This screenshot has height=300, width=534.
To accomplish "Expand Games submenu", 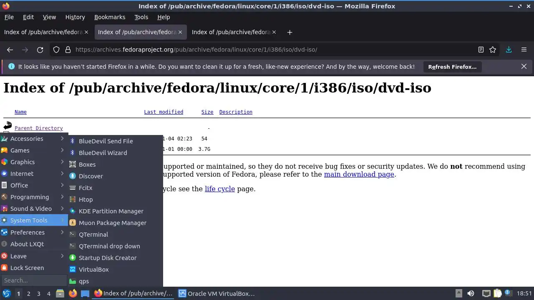I will (x=34, y=150).
